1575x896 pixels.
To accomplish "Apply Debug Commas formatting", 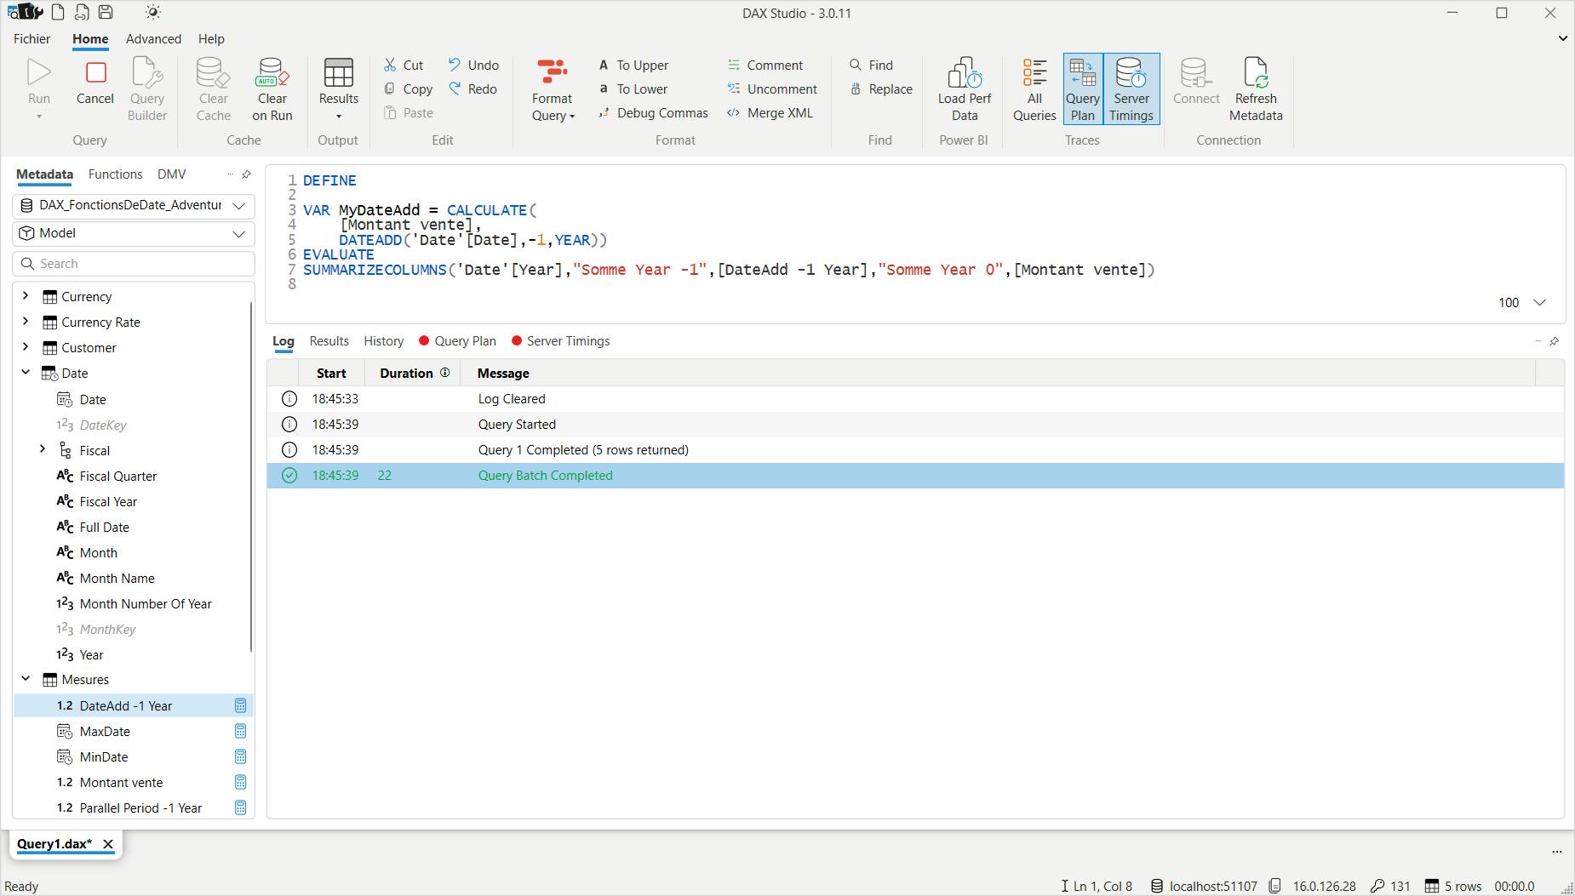I will click(x=653, y=112).
